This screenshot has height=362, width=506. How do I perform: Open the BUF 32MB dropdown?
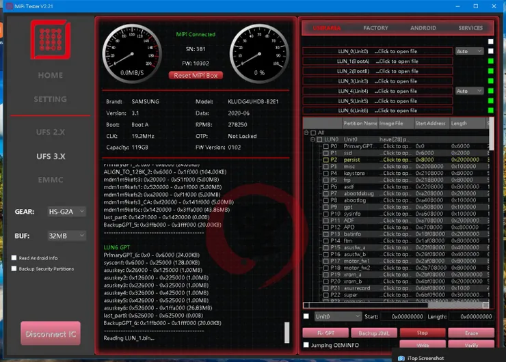[67, 236]
